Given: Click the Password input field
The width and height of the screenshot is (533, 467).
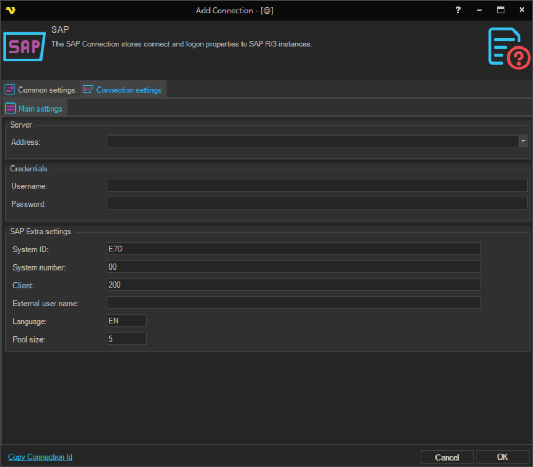Looking at the screenshot, I should [317, 203].
